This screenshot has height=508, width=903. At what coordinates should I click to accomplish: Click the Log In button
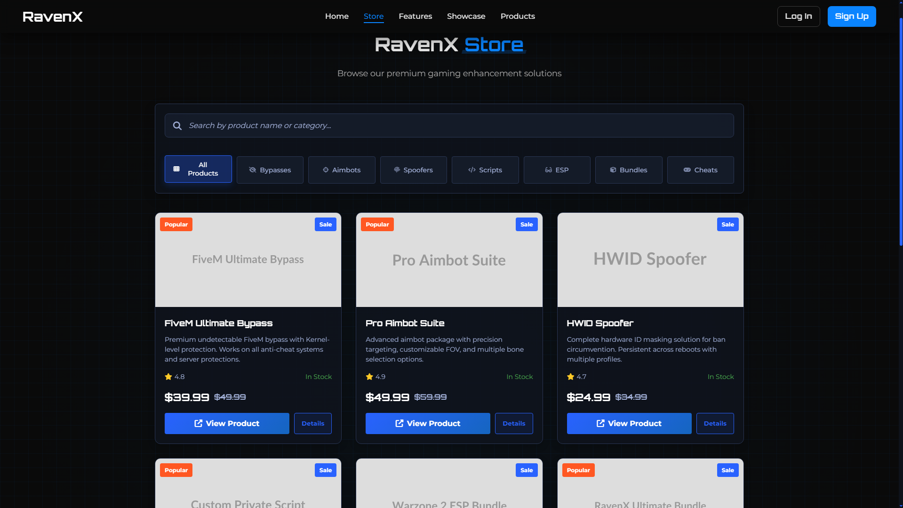[x=799, y=16]
